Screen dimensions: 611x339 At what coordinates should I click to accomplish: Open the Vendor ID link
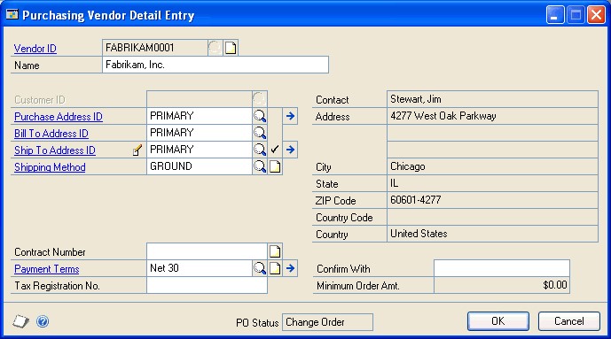pyautogui.click(x=35, y=49)
